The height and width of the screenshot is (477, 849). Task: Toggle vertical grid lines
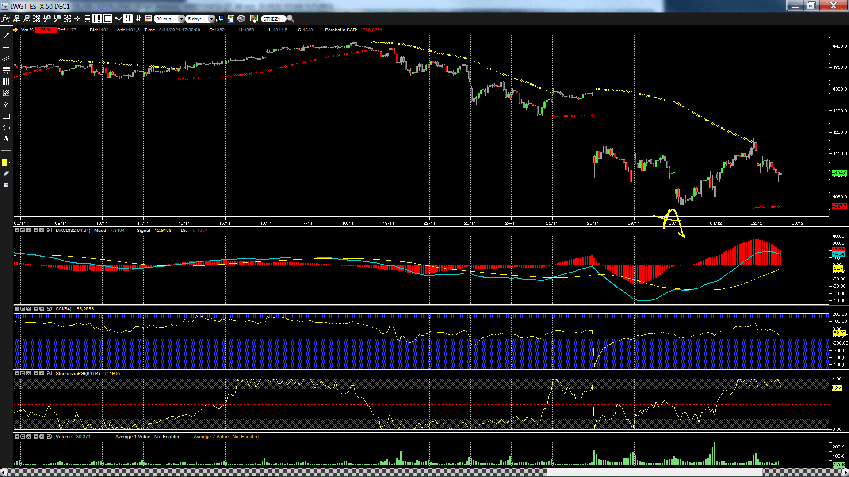tap(97, 19)
